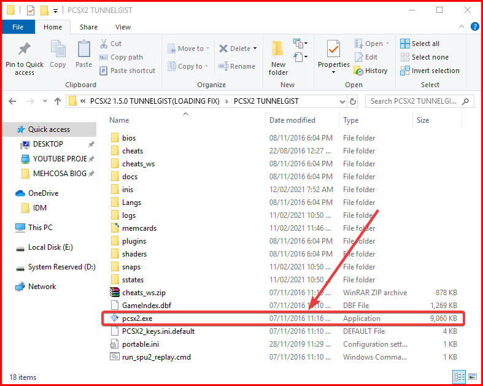Switch to Large icons view layout
483x386 pixels.
(473, 376)
